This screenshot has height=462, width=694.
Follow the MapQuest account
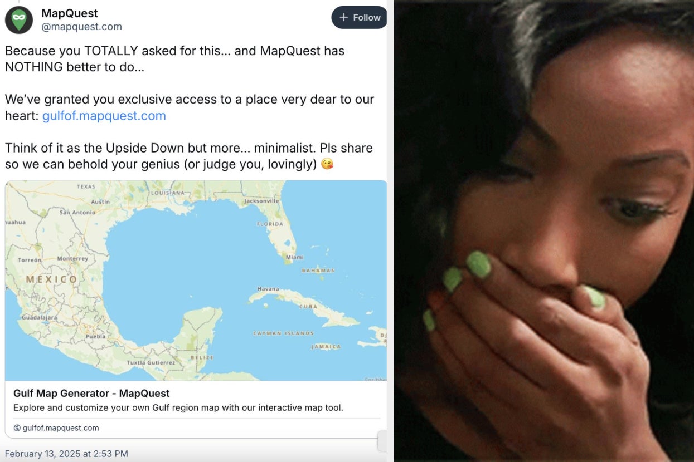(x=360, y=18)
